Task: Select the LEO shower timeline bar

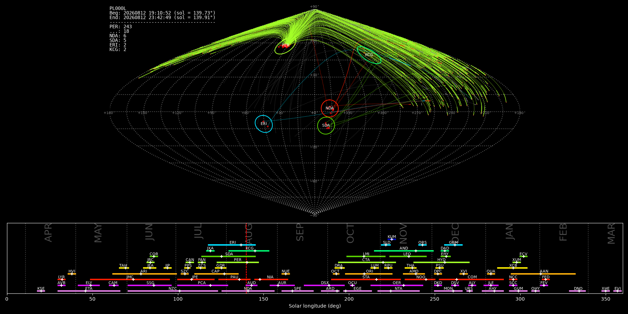Action: 408,256
